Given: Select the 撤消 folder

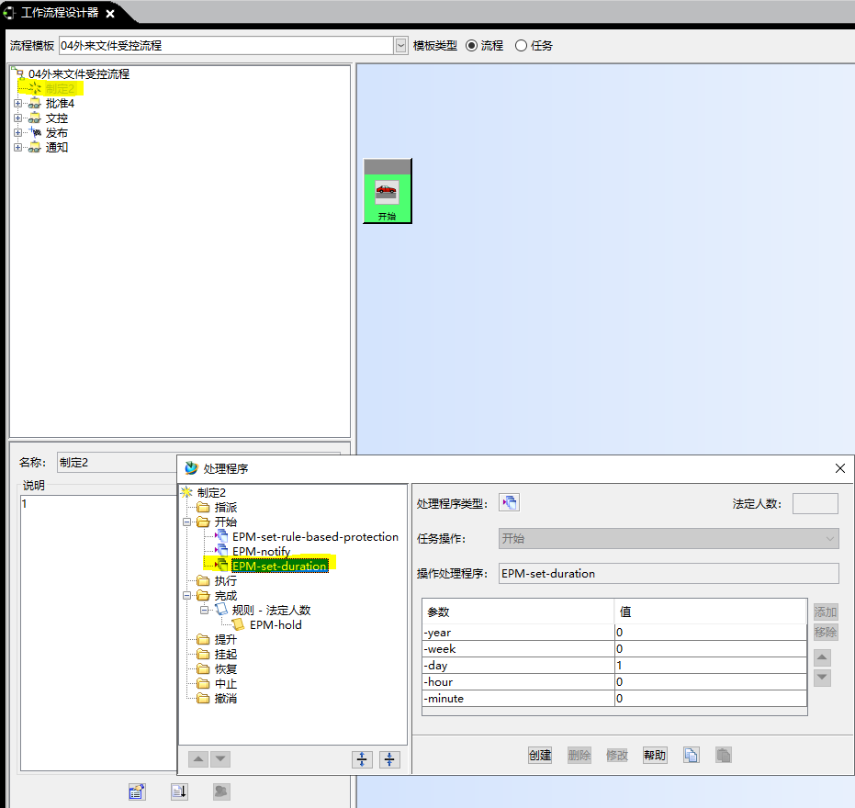Looking at the screenshot, I should tap(225, 699).
